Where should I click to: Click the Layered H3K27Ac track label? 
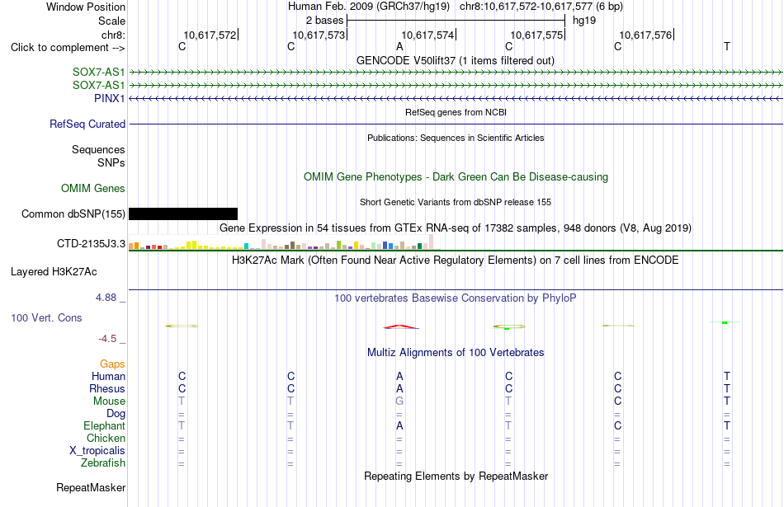click(x=54, y=272)
